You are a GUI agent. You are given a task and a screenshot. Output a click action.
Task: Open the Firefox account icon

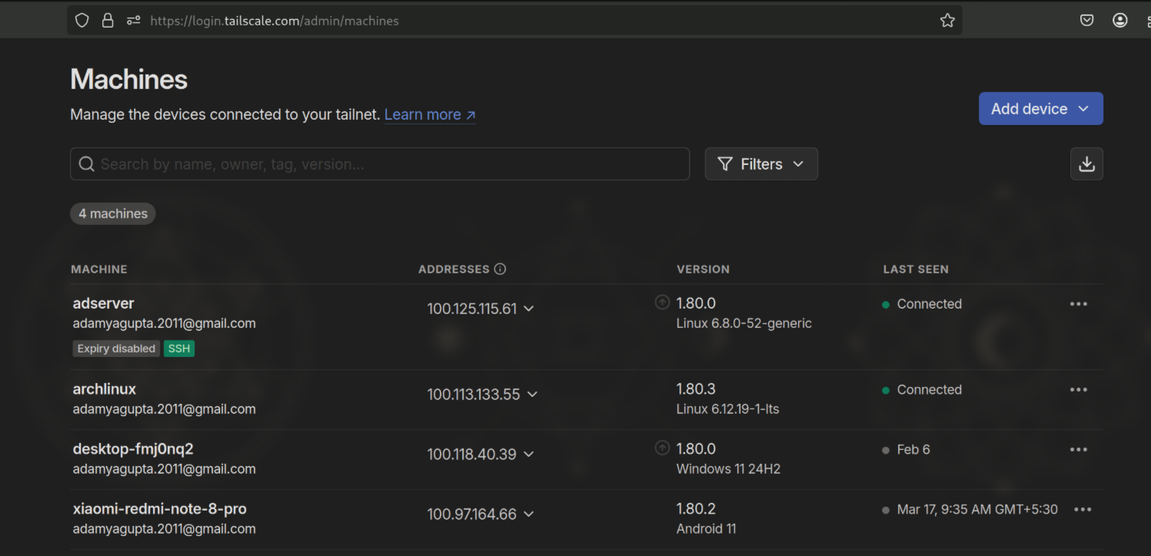click(x=1120, y=21)
